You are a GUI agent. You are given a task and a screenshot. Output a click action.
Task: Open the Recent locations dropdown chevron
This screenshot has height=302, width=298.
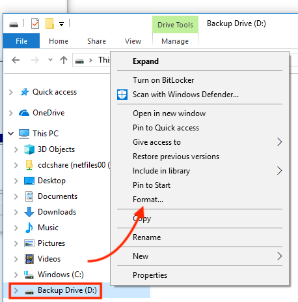50,59
